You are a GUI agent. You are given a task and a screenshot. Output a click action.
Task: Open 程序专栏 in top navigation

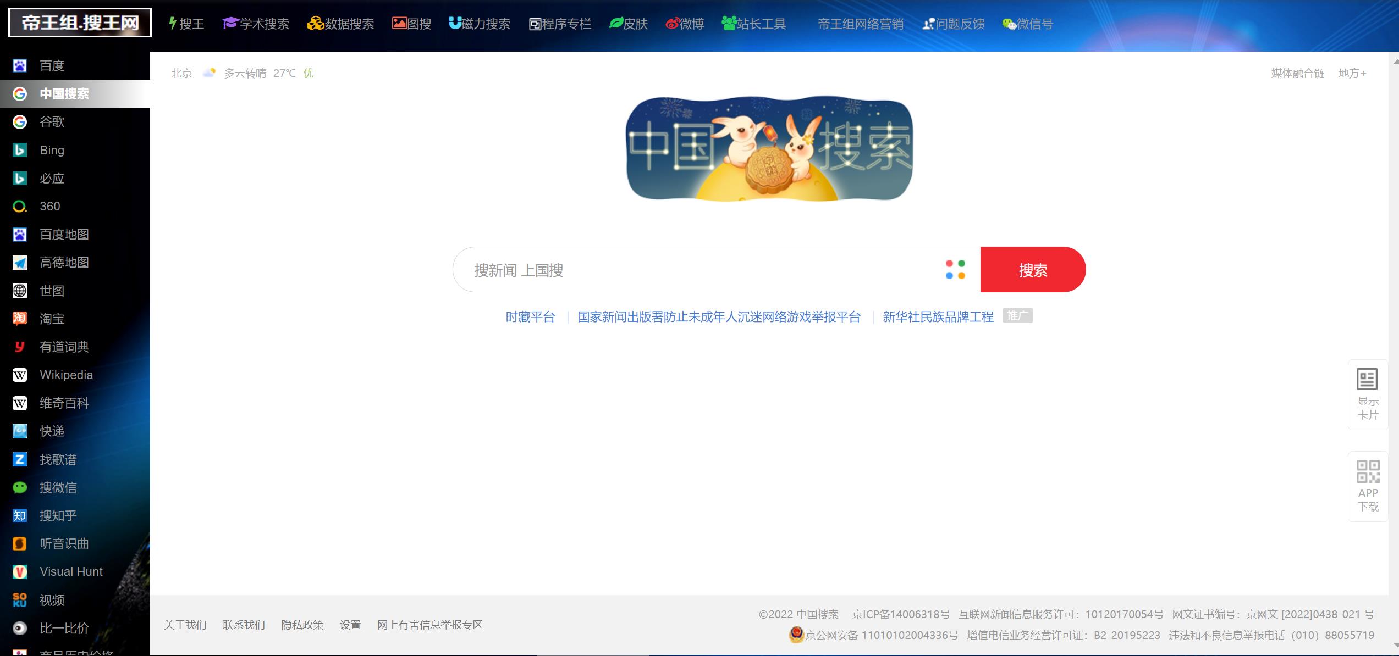pos(560,24)
